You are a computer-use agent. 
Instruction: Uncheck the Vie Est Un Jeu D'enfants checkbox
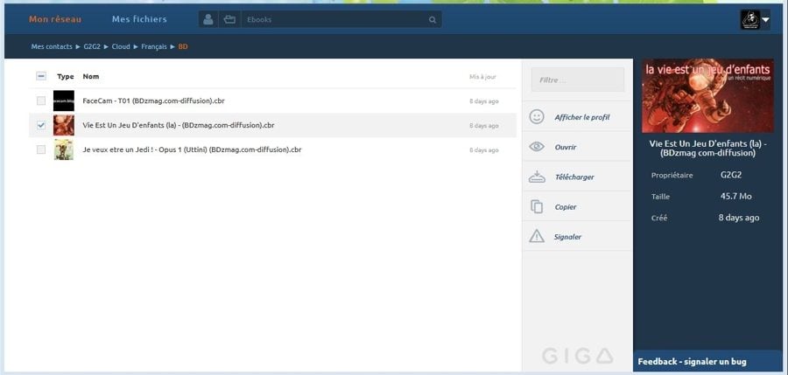pos(41,126)
